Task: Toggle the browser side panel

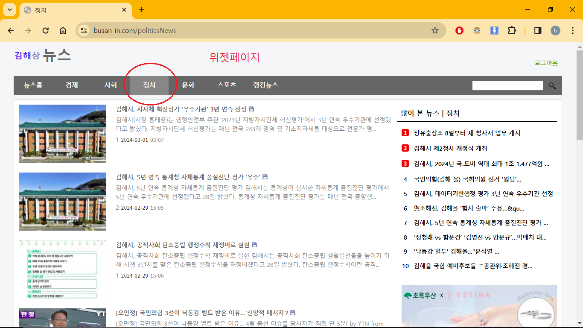Action: click(x=538, y=30)
